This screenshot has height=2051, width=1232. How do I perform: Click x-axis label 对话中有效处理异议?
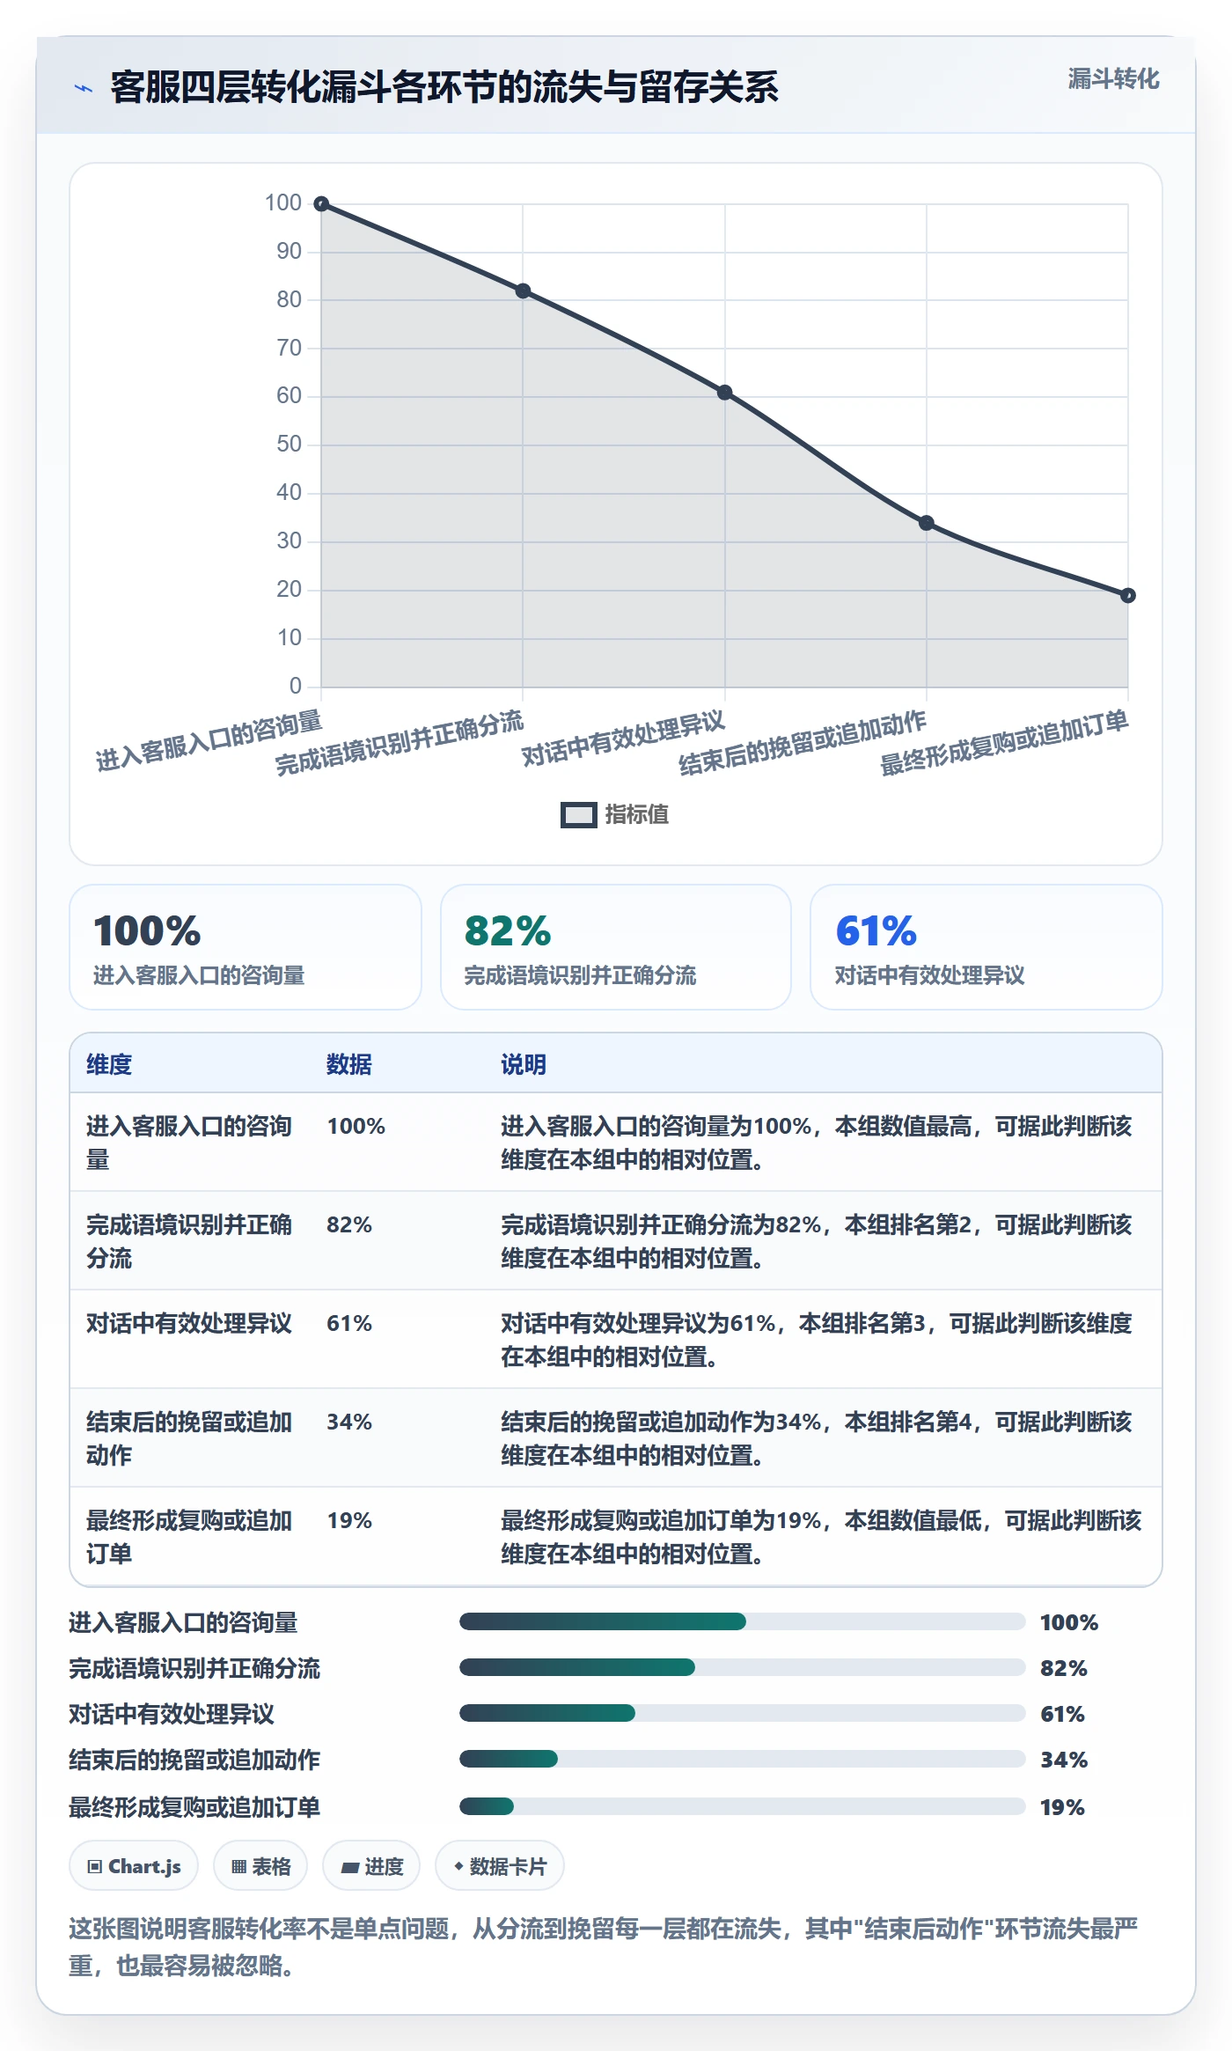[623, 739]
